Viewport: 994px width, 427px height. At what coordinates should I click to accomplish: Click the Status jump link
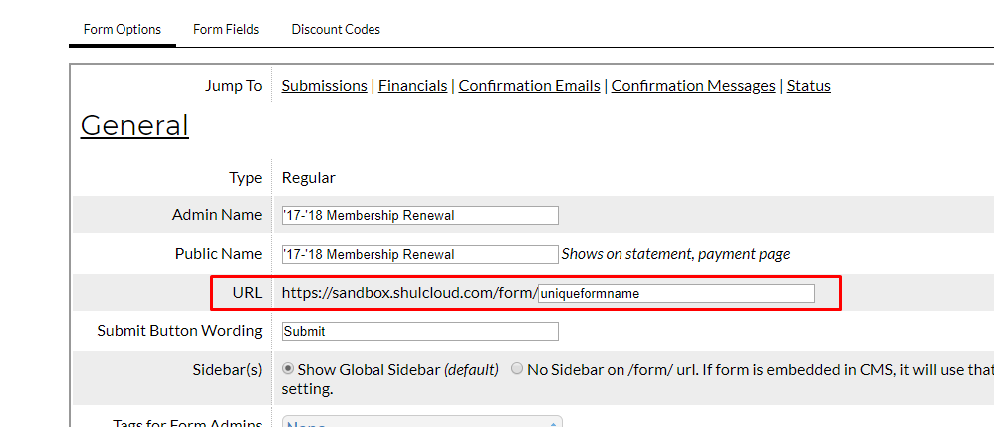pos(808,86)
